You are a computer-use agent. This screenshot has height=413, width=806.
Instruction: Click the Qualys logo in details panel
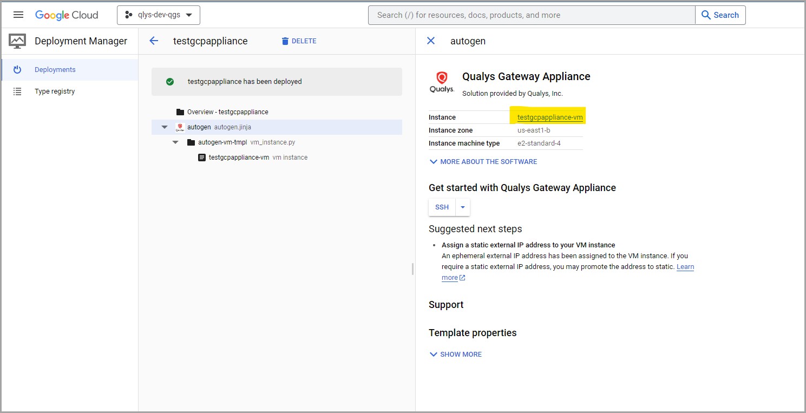point(442,82)
